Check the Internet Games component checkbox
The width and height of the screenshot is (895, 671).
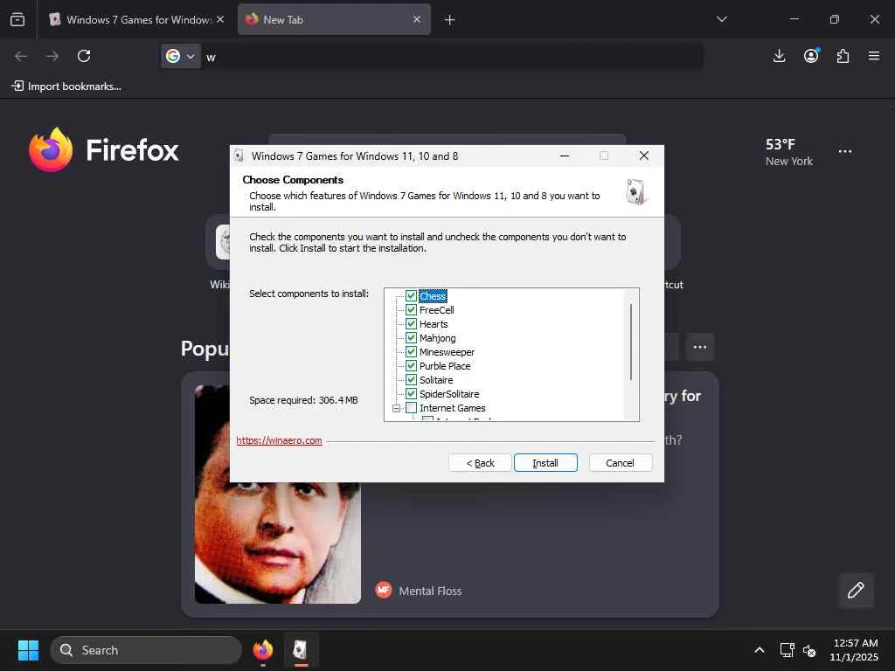pyautogui.click(x=411, y=407)
